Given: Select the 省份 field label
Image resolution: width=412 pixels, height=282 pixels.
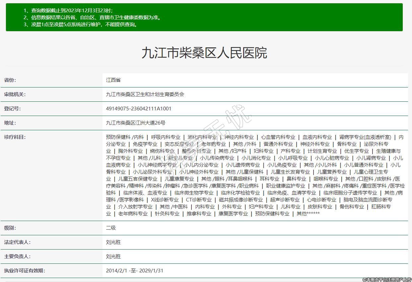Looking at the screenshot, I should point(10,80).
